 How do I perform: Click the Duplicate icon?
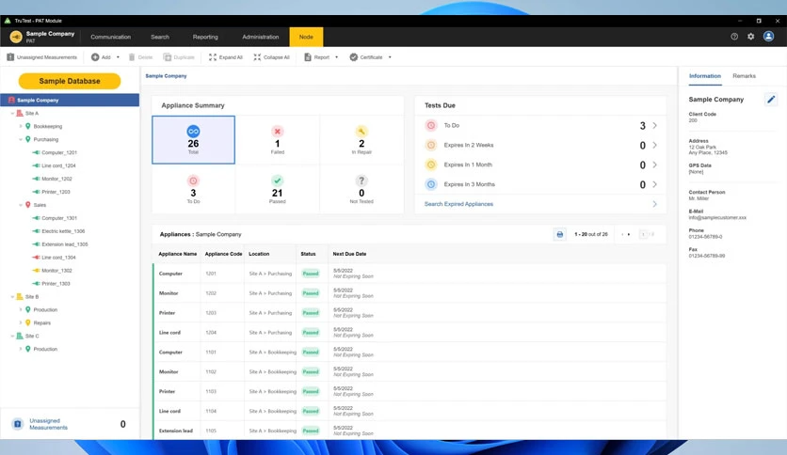click(x=168, y=57)
